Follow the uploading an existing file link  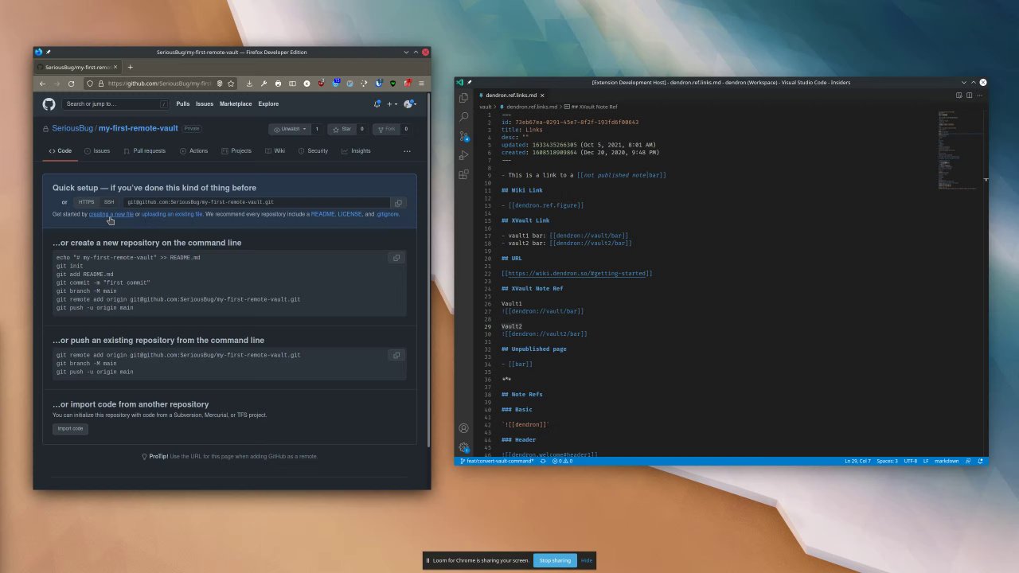pos(172,214)
